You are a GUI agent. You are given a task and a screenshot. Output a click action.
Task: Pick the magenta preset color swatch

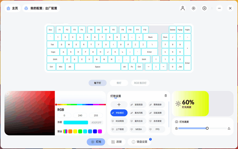[100, 132]
